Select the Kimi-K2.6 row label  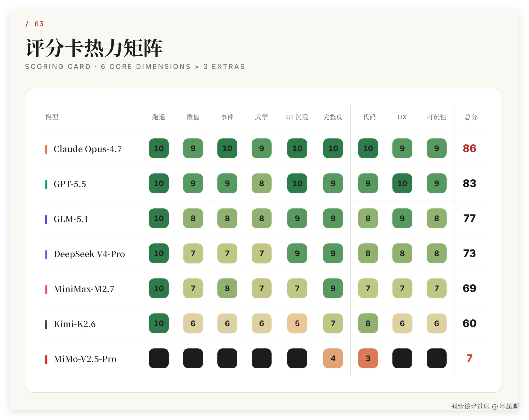pyautogui.click(x=75, y=324)
